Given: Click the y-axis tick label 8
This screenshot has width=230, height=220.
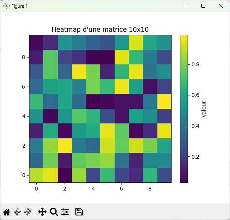Looking at the screenshot, I should 23,57.
